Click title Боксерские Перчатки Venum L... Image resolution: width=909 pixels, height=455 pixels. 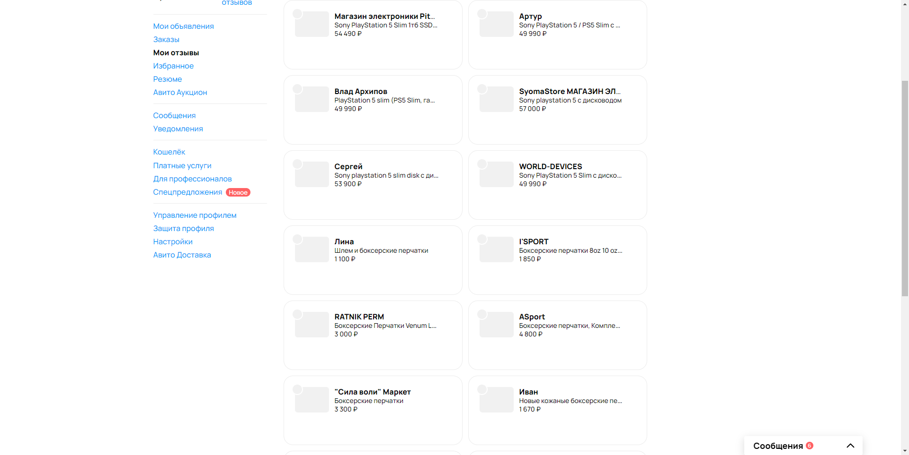pos(385,326)
